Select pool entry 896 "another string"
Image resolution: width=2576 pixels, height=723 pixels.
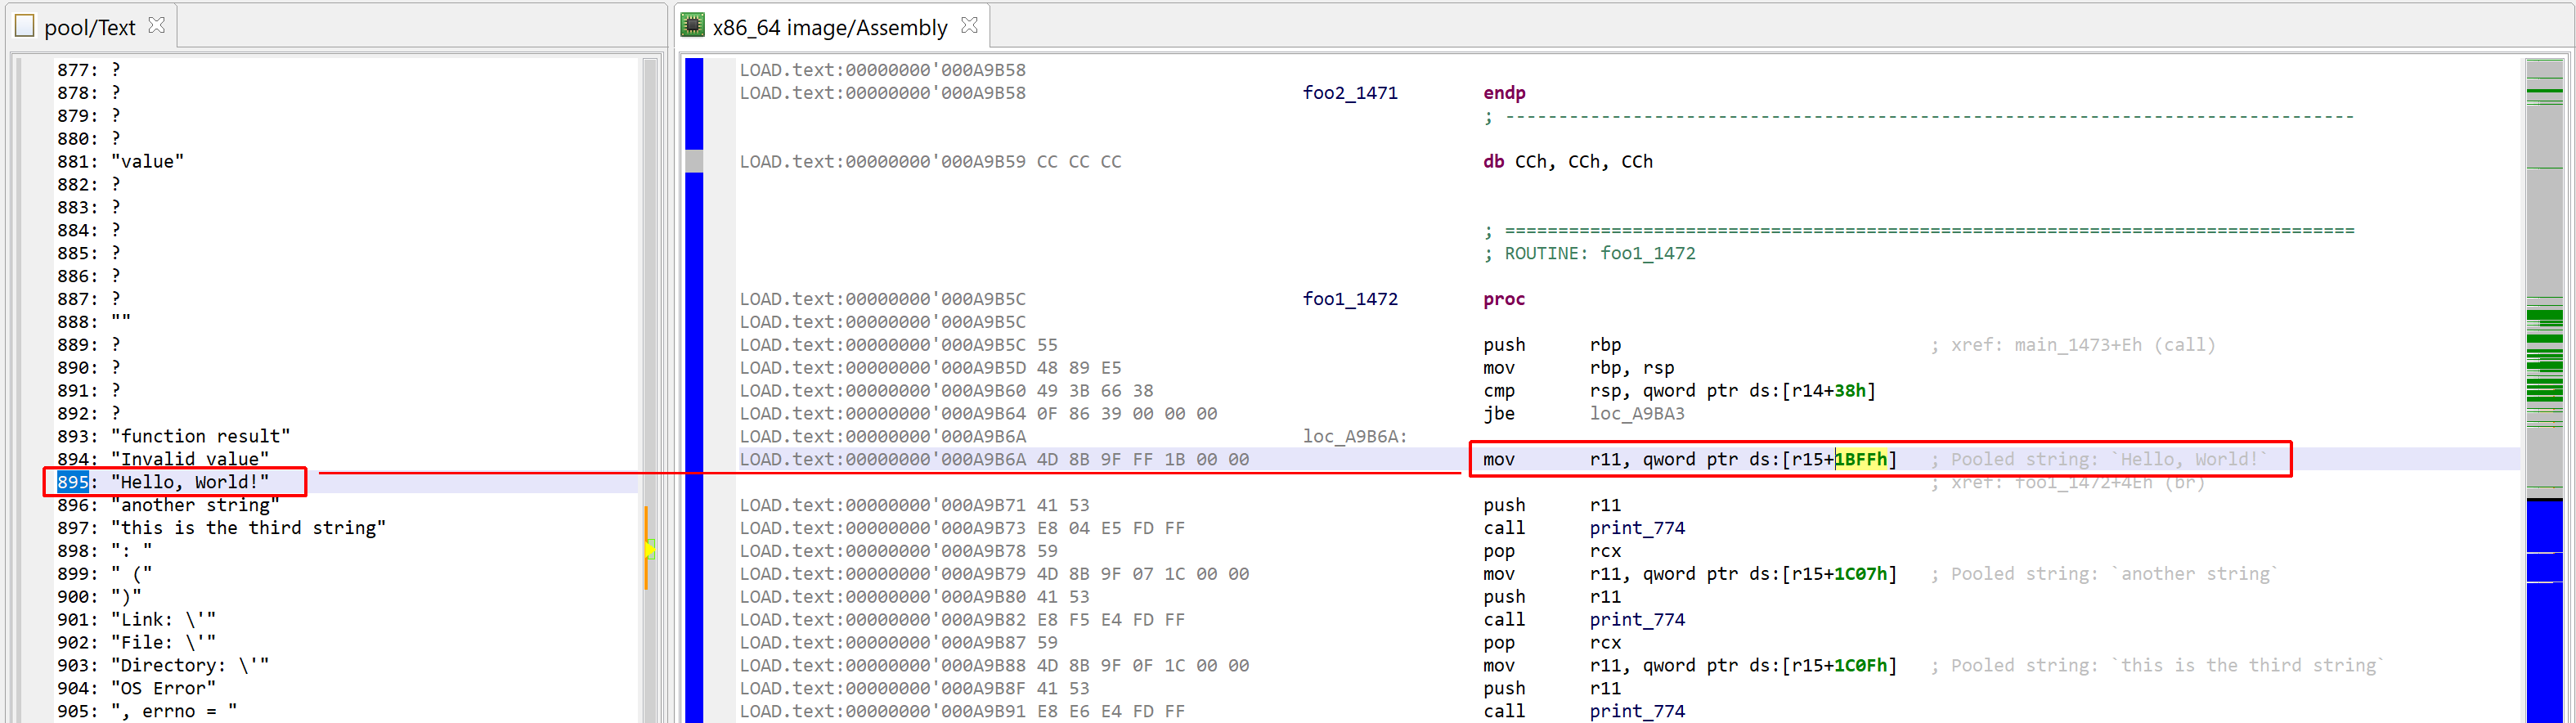pyautogui.click(x=168, y=505)
